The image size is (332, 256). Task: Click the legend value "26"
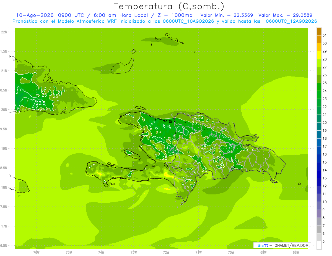coord(325,75)
